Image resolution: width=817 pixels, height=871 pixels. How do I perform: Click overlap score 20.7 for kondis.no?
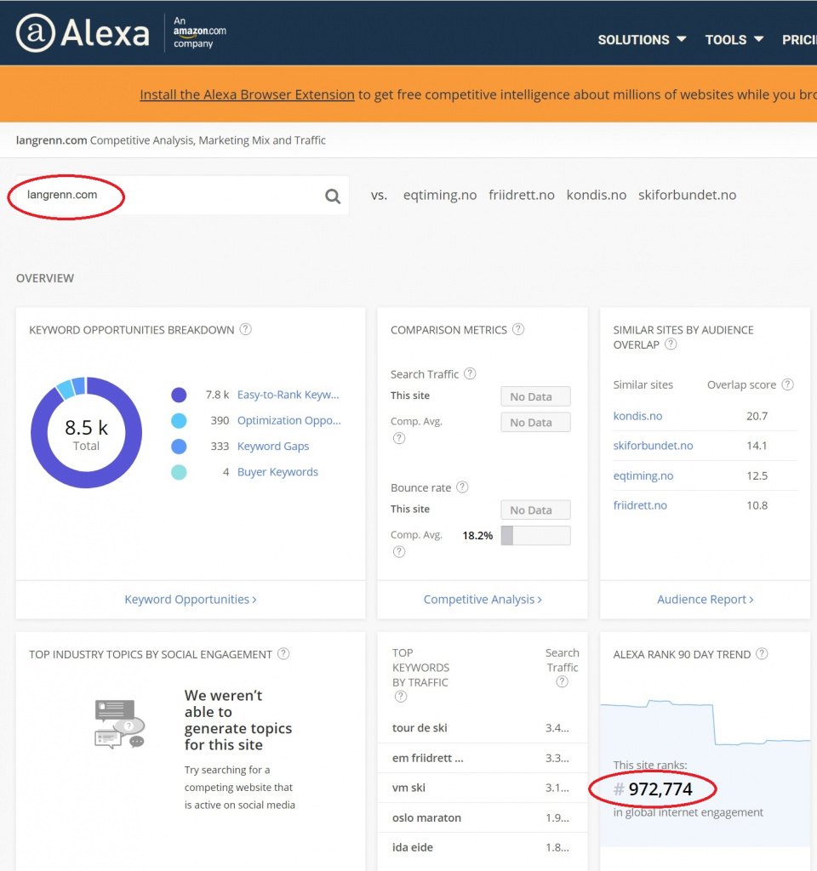757,416
